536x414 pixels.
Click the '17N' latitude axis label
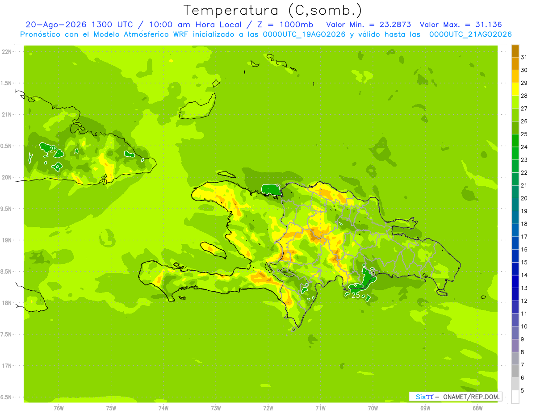7,366
